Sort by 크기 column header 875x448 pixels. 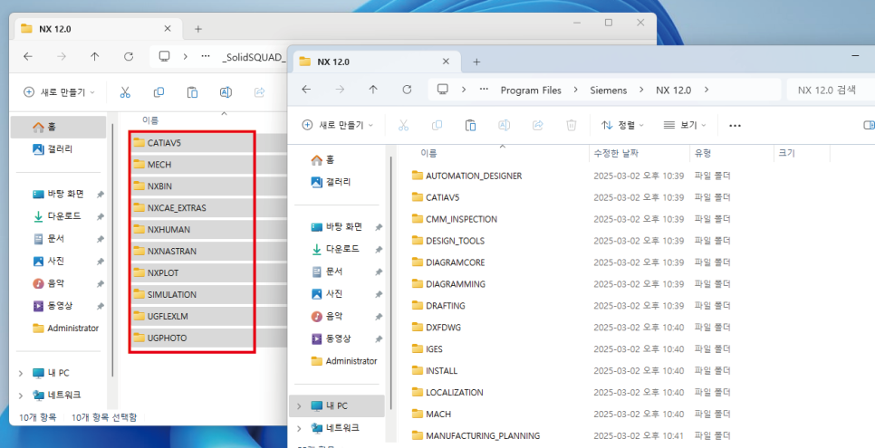(802, 153)
